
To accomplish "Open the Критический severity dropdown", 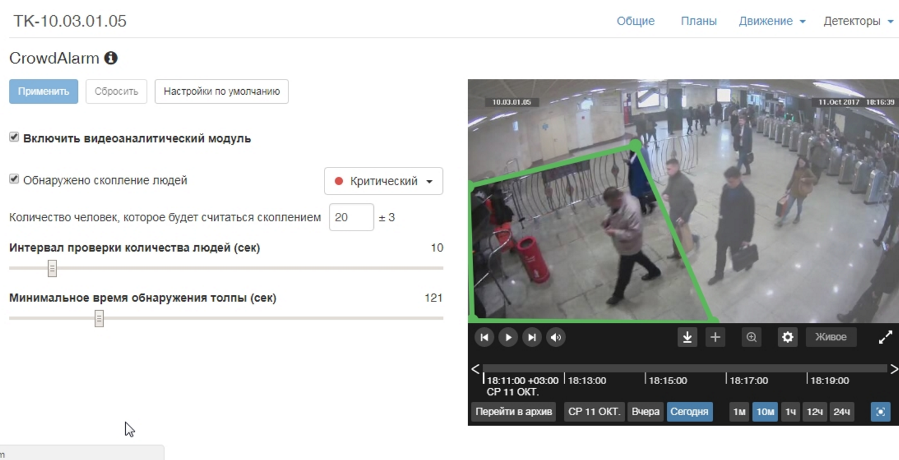I will point(383,181).
